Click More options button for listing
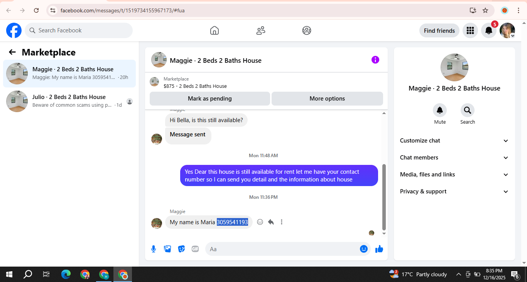 click(x=327, y=99)
